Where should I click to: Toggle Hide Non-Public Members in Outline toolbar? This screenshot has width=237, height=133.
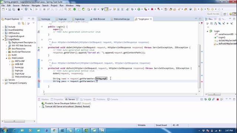pos(227,24)
